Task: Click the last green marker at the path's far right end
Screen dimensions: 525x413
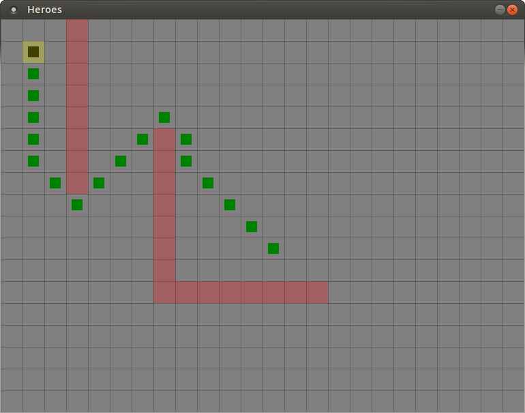Action: [273, 248]
